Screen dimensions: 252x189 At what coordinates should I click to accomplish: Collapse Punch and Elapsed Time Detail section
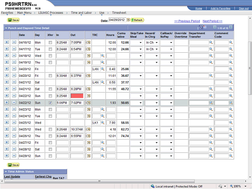point(6,28)
